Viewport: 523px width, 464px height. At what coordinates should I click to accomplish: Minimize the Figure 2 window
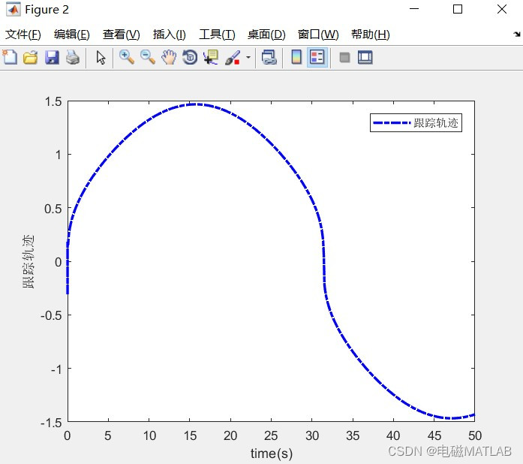[x=414, y=9]
